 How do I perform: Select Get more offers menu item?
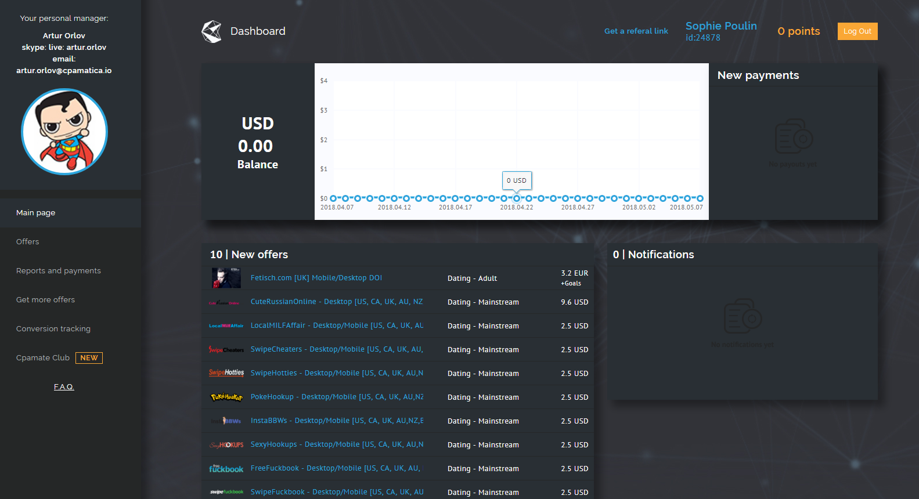pyautogui.click(x=70, y=300)
